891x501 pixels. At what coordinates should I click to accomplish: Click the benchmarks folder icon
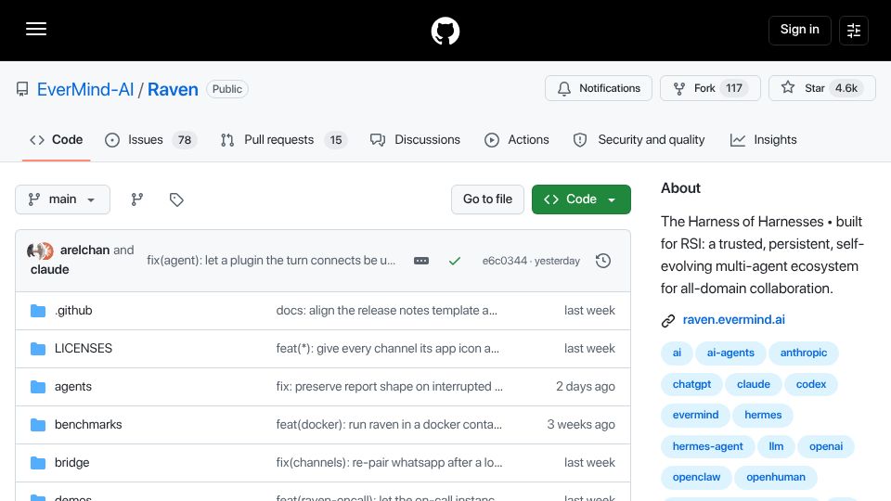point(37,425)
